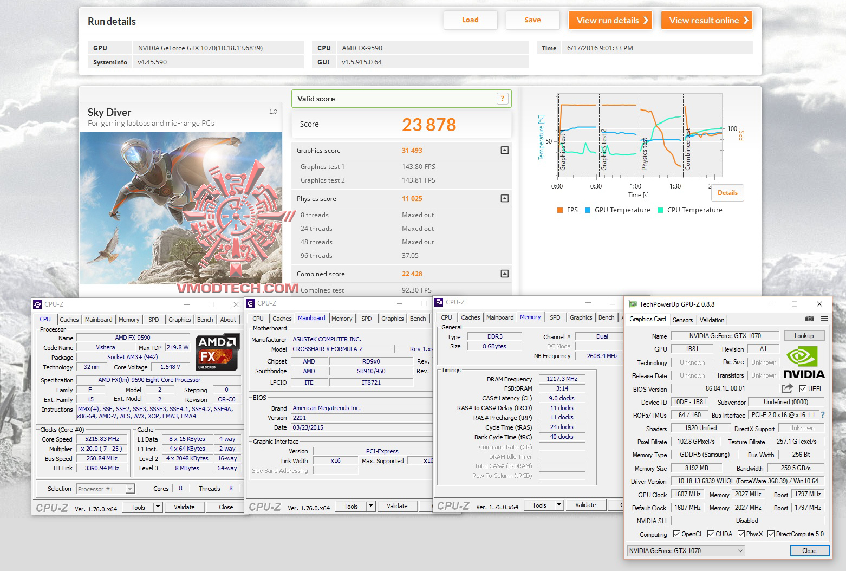Click the overall score value 23 878
The image size is (846, 571).
pos(429,125)
